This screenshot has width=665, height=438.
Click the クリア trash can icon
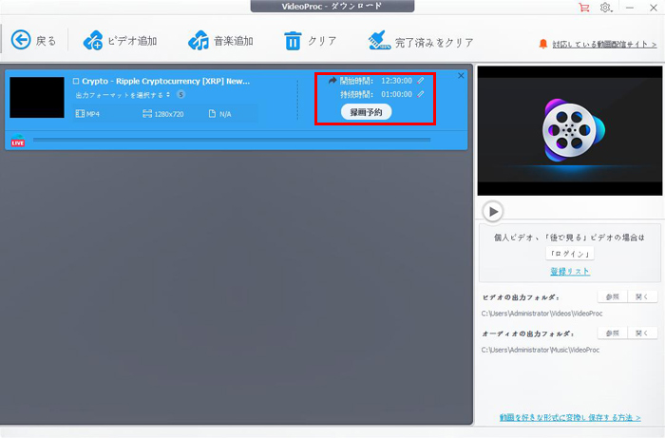(294, 41)
